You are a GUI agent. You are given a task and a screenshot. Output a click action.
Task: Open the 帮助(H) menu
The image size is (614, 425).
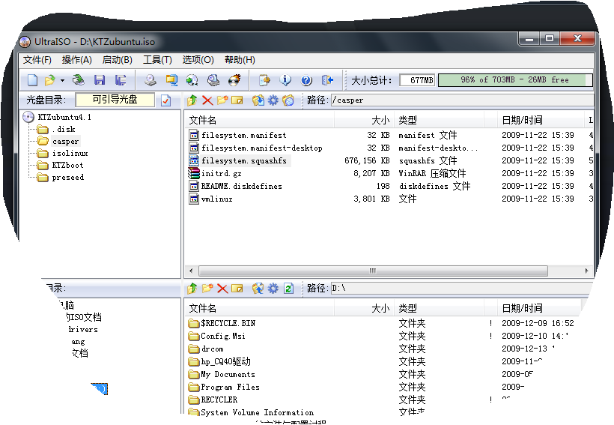(x=240, y=60)
